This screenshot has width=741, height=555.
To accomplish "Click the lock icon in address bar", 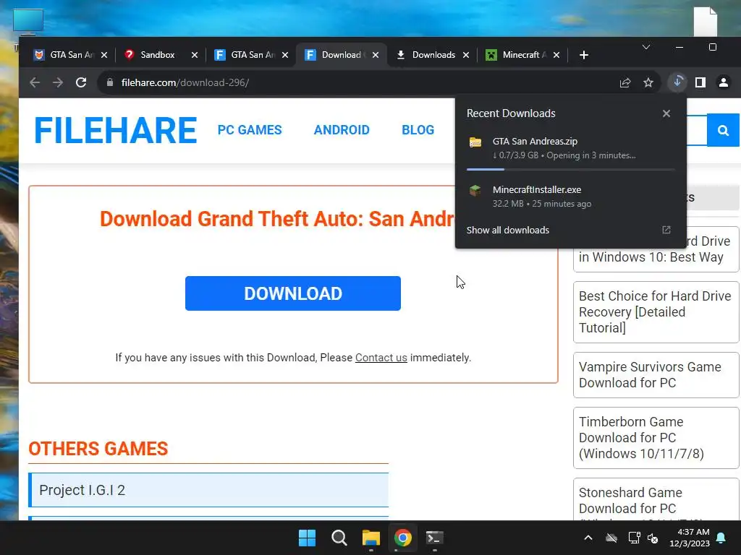I will [x=110, y=82].
